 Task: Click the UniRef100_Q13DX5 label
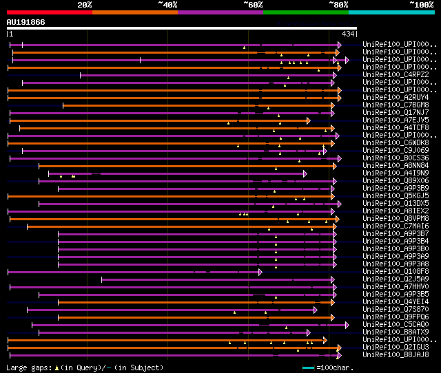(396, 204)
